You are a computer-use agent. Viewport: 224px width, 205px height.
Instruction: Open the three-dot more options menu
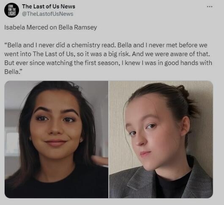tap(210, 7)
